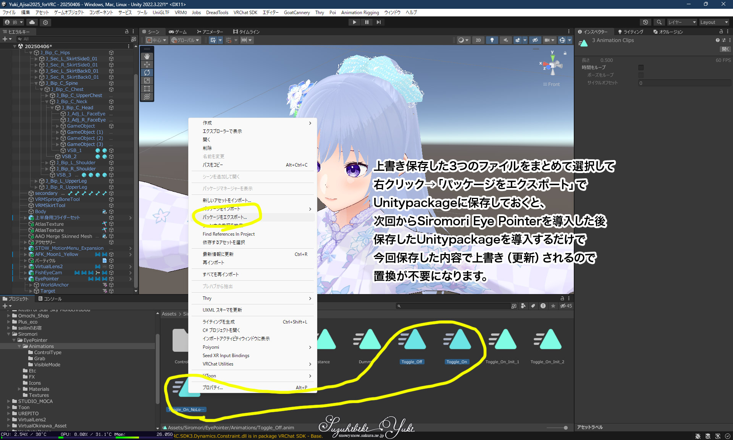Click the cloud services icon

32,22
